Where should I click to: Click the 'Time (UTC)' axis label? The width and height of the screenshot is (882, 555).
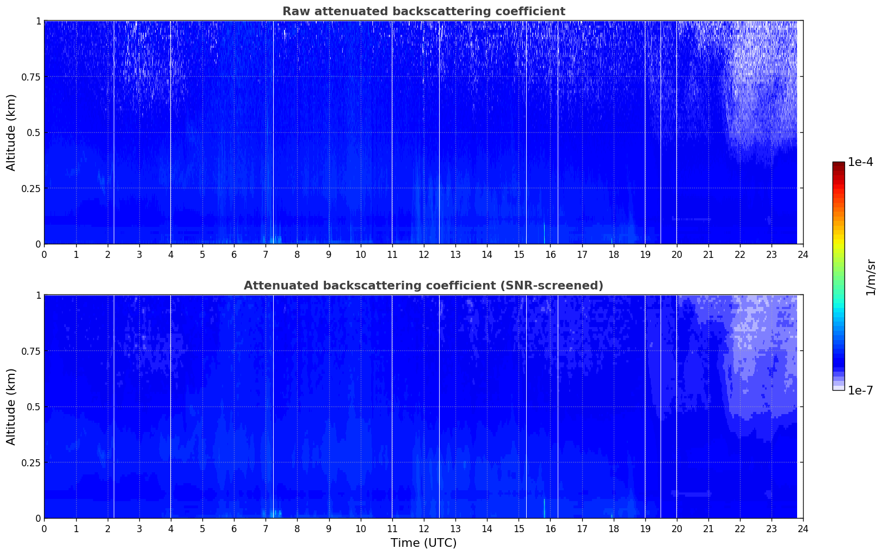point(423,543)
